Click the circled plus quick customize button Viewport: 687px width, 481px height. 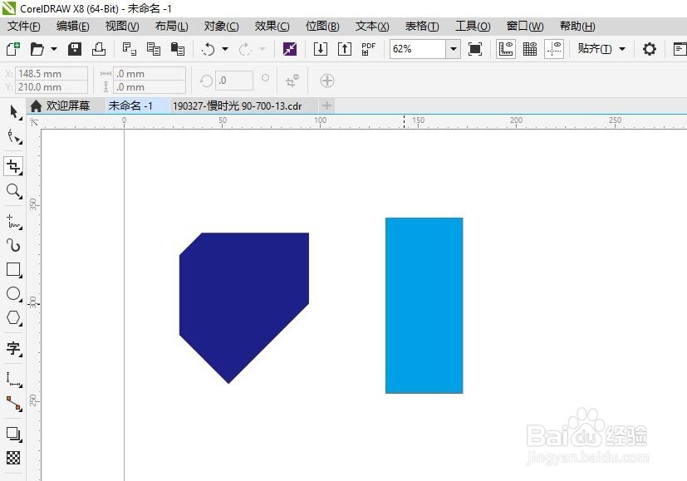tap(327, 81)
